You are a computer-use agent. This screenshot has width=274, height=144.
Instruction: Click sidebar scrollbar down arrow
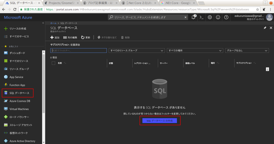[44, 142]
